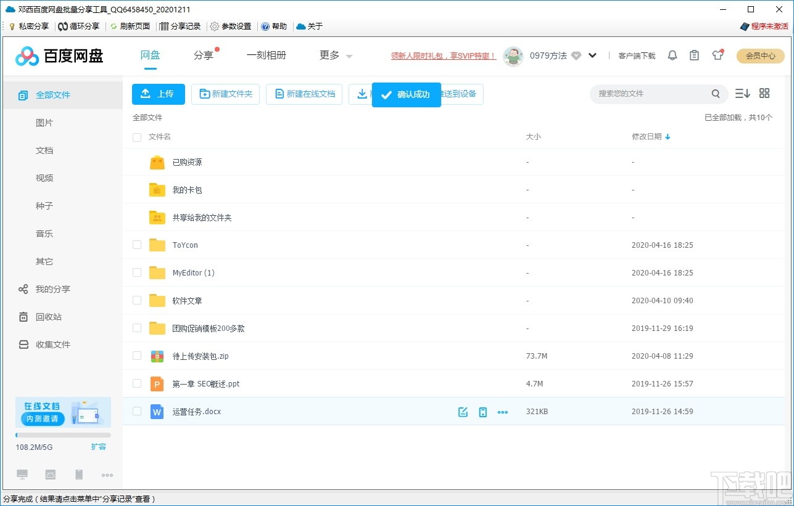The image size is (794, 506).
Task: Expand the account chevron next to 0979方法
Action: click(592, 55)
